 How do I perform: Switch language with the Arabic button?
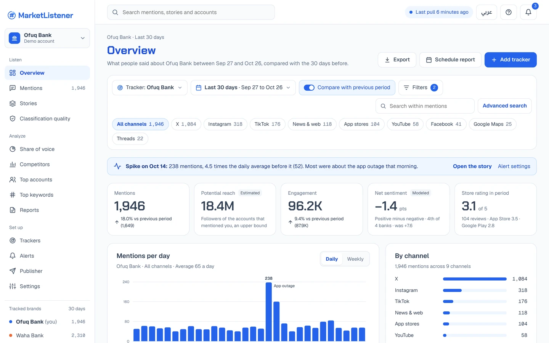point(486,12)
